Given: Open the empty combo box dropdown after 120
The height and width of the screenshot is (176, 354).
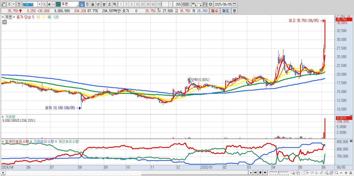Looking at the screenshot, I should click(170, 4).
